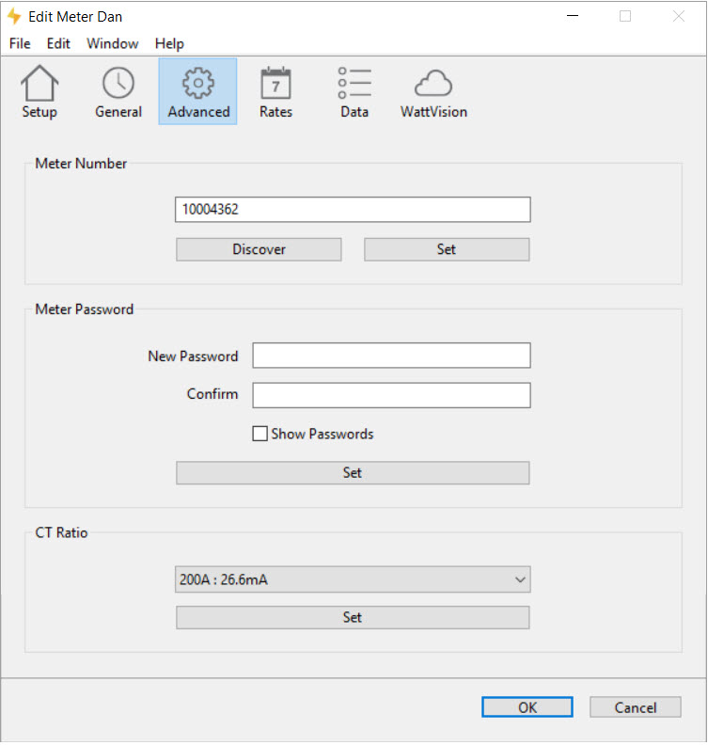Click the Meter Number text field

[353, 210]
